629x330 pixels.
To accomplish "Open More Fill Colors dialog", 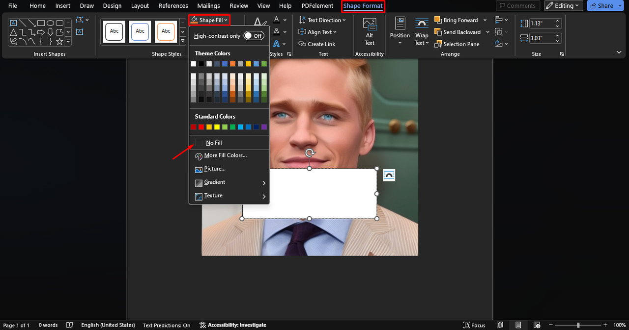I will tap(225, 156).
